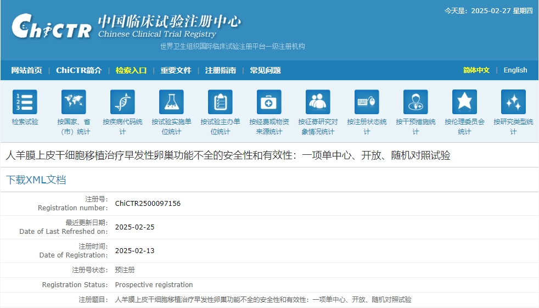Click the DNA disease code statistics icon
Image resolution: width=539 pixels, height=308 pixels.
[122, 102]
